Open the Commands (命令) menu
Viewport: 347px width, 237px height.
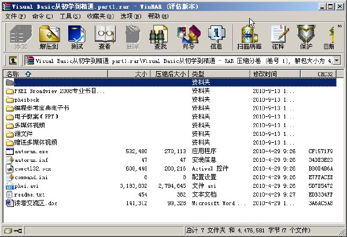tap(42, 16)
